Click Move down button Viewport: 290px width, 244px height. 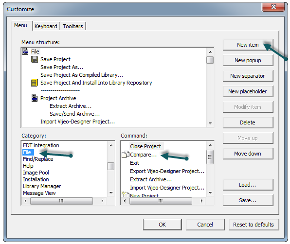248,154
